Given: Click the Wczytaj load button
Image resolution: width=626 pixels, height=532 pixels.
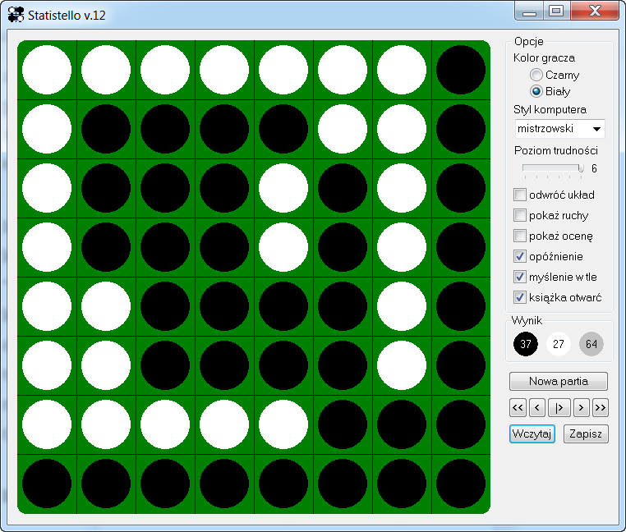Looking at the screenshot, I should (x=532, y=433).
